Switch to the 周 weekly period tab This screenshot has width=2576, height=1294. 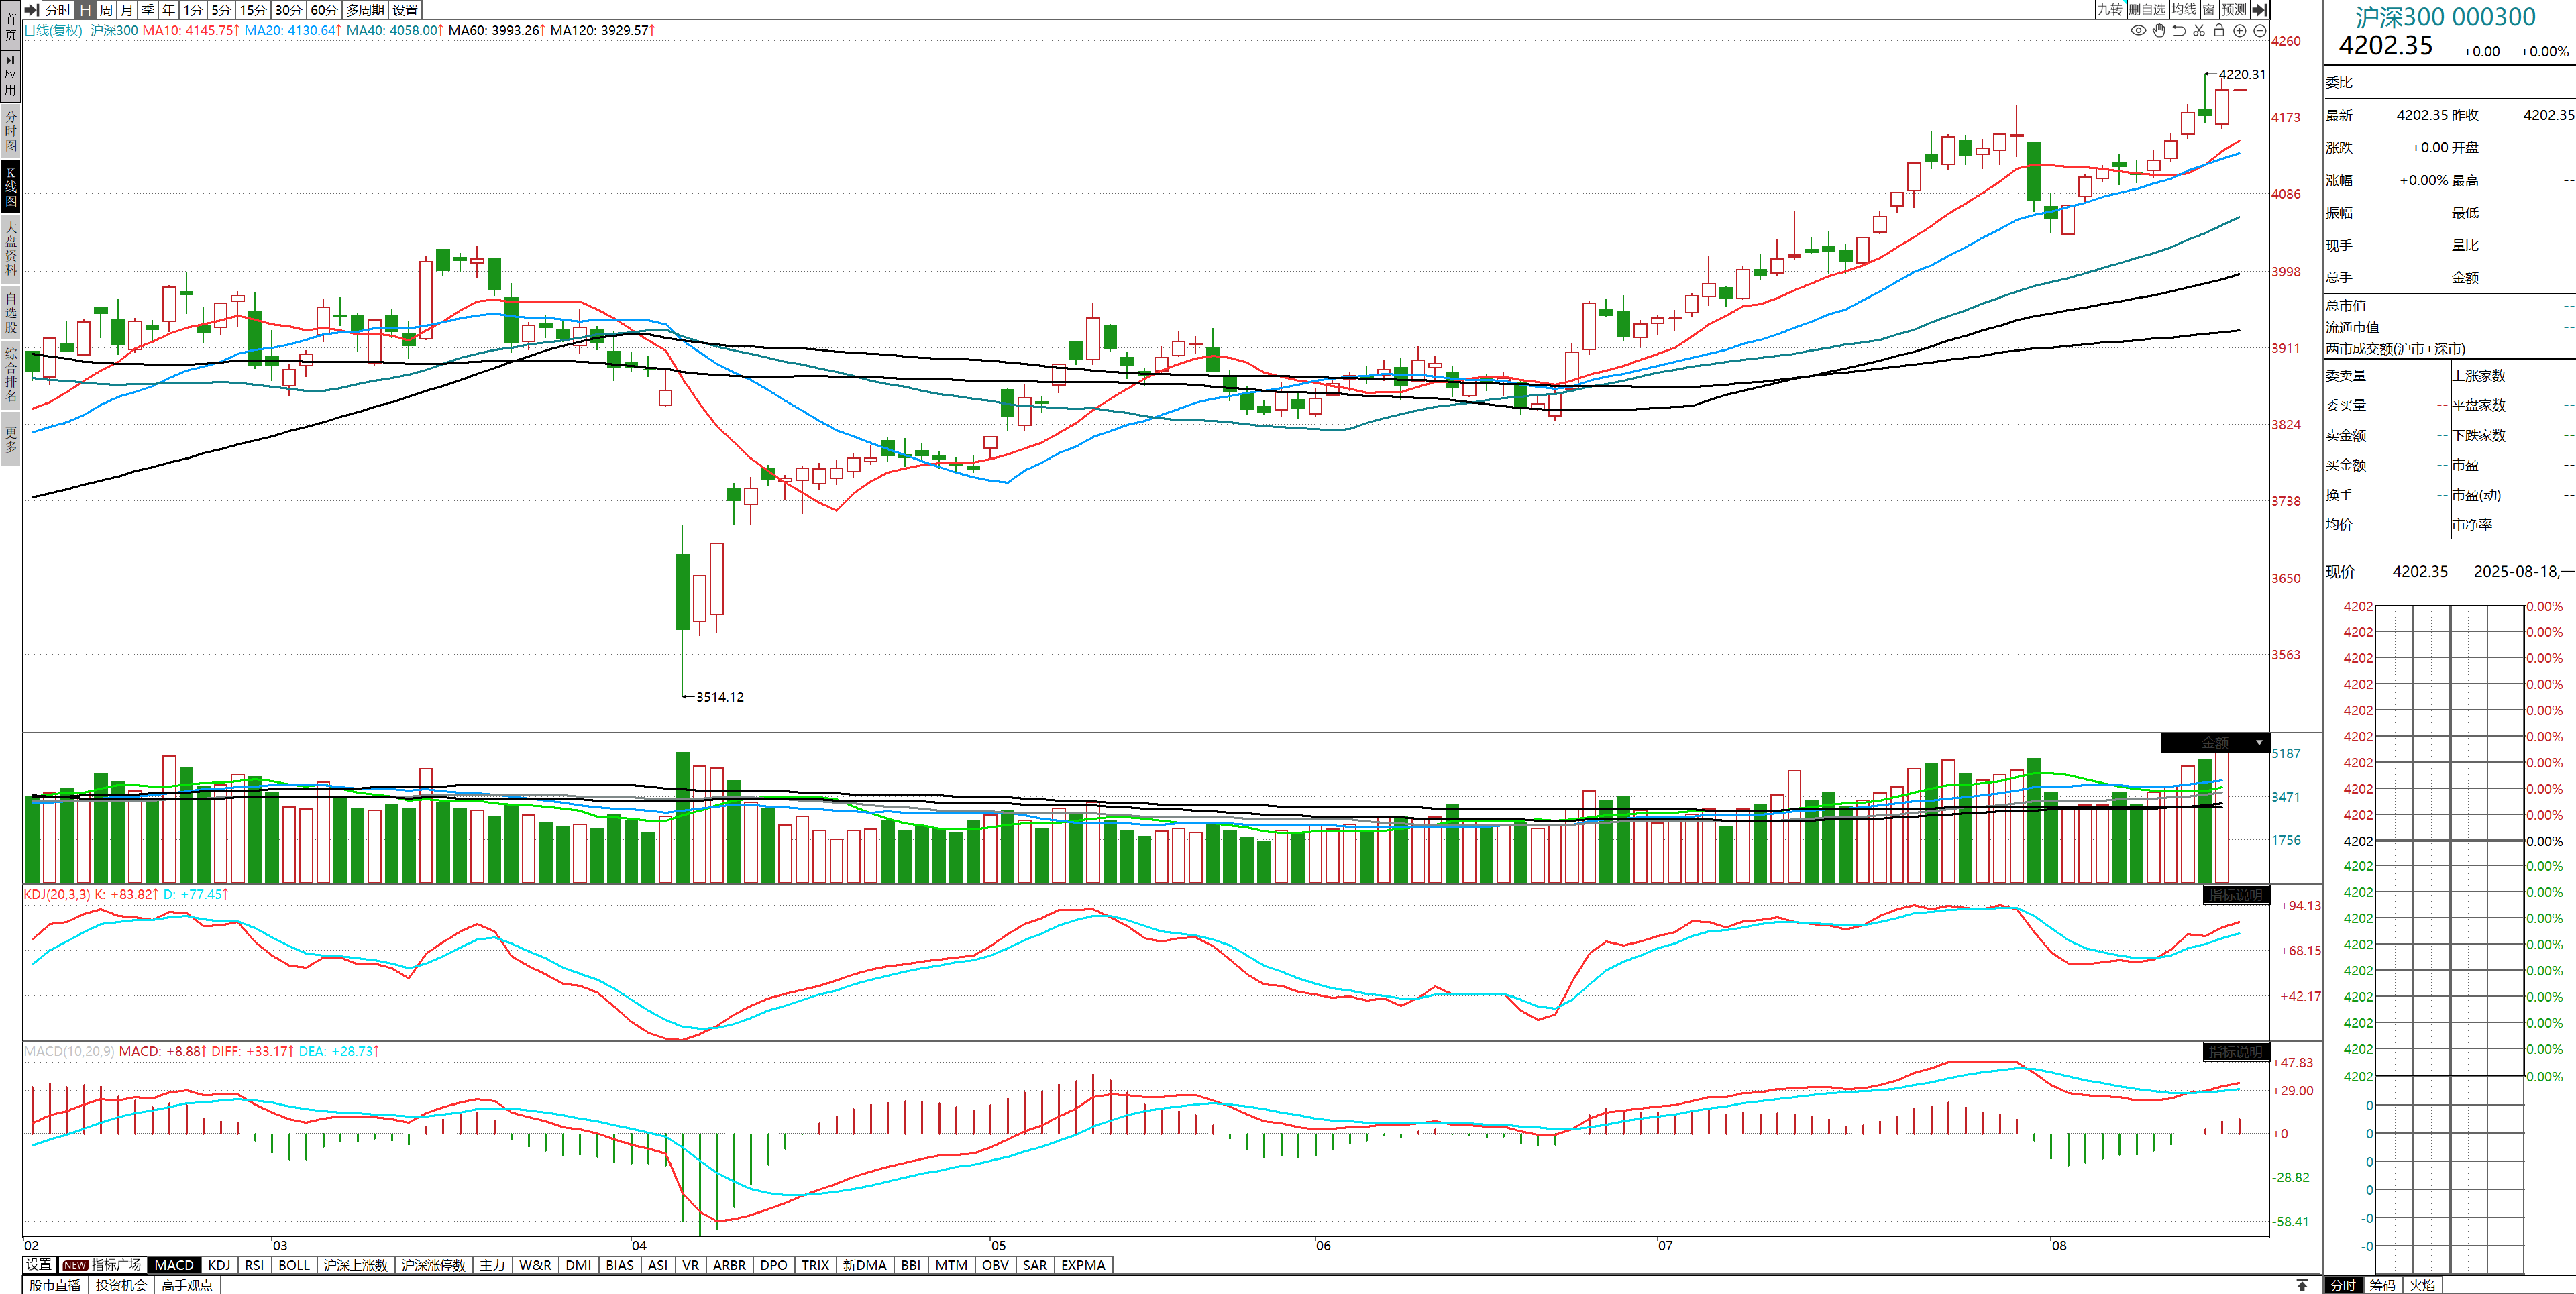106,9
